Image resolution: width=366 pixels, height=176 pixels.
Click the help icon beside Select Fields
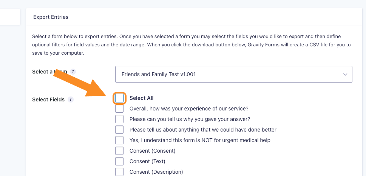[x=71, y=99]
